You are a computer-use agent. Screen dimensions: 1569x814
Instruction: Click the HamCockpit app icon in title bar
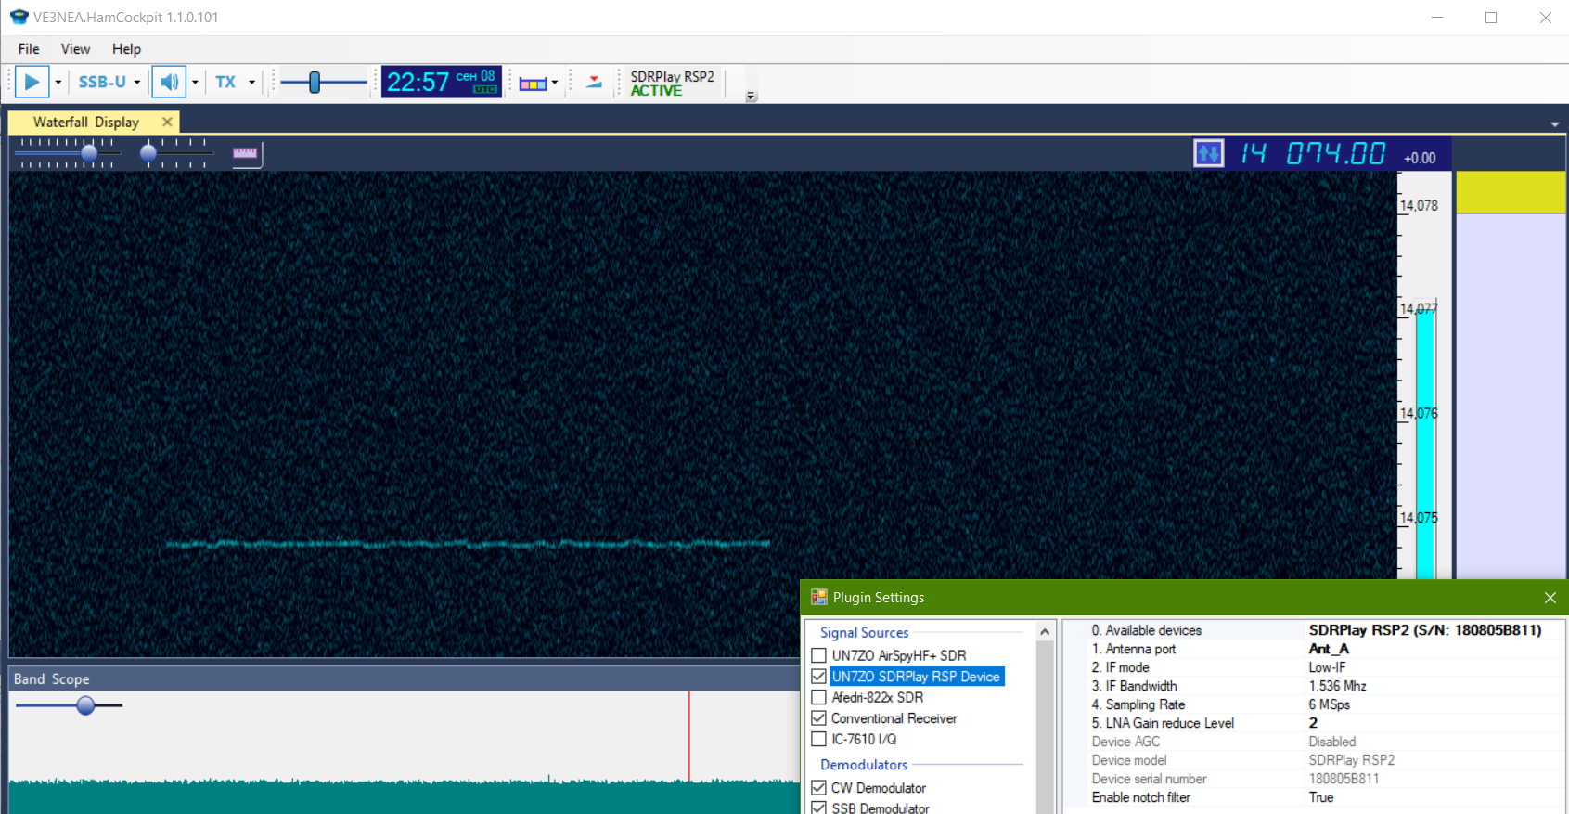[x=19, y=17]
